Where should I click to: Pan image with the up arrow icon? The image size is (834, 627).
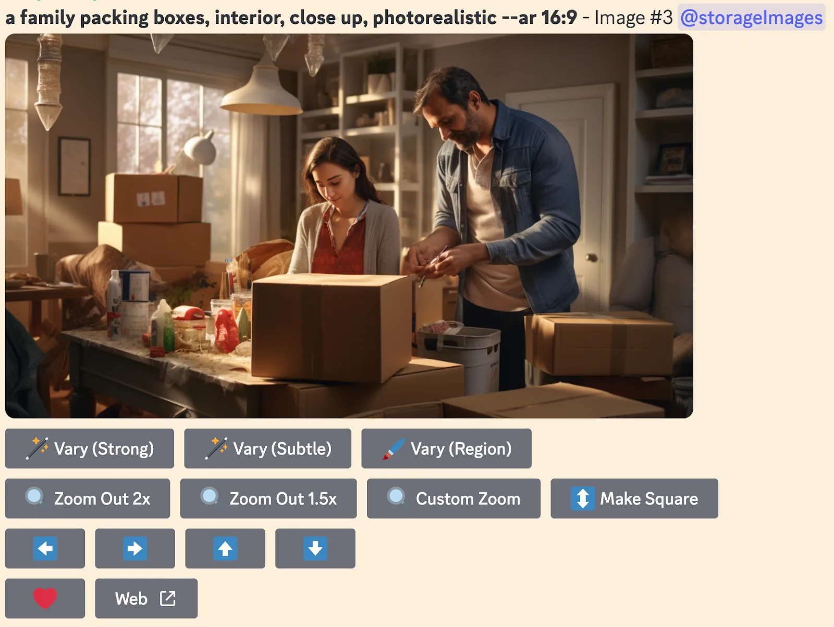pos(225,548)
